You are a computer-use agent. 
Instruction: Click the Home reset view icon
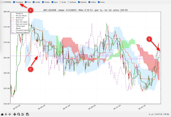coord(2,114)
